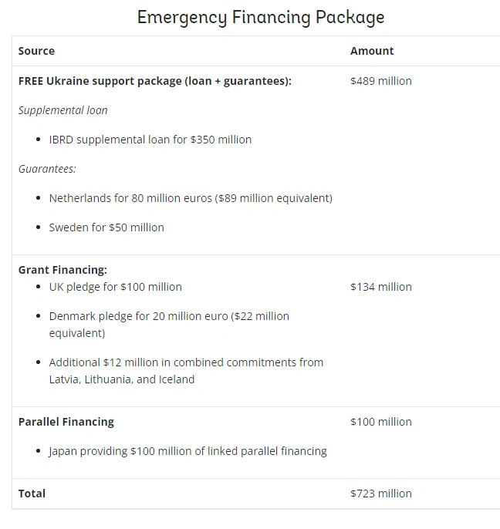The height and width of the screenshot is (529, 500).
Task: Click the Source column header
Action: pyautogui.click(x=36, y=51)
